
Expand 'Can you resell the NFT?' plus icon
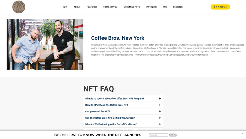tap(160, 111)
